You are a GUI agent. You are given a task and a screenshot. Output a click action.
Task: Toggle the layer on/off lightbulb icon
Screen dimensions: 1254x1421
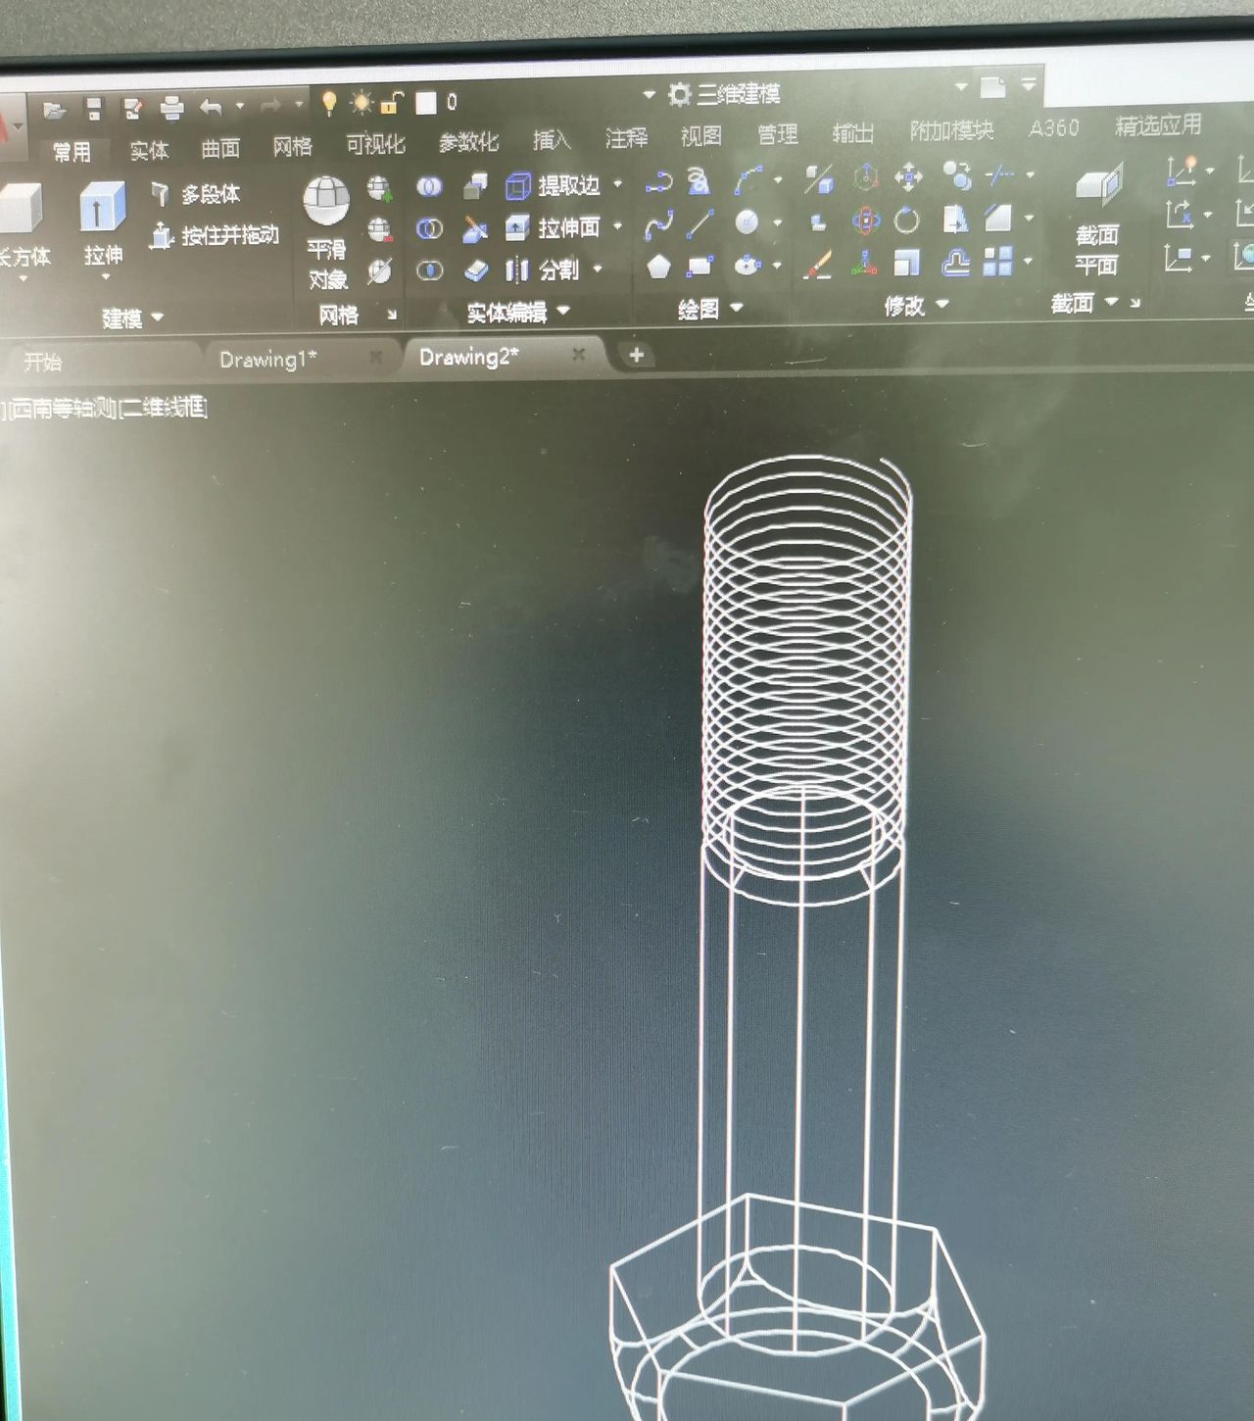coord(329,104)
